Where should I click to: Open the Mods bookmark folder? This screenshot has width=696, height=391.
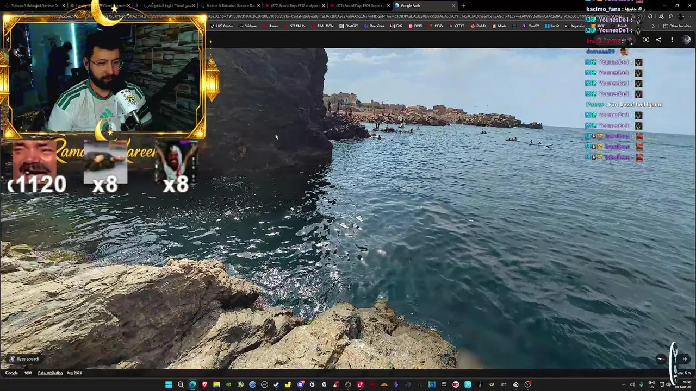[499, 26]
